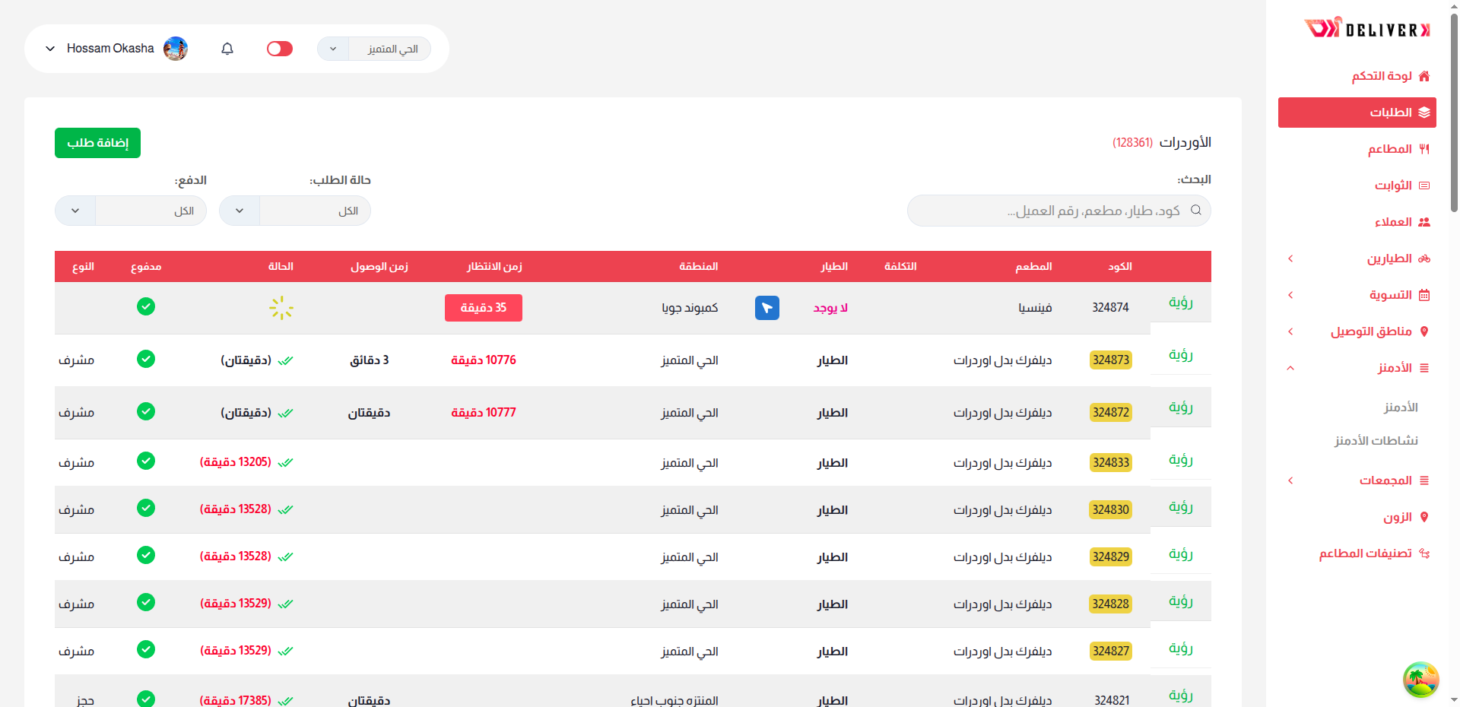Click the DeliverX logo
The image size is (1460, 707).
pos(1367,29)
